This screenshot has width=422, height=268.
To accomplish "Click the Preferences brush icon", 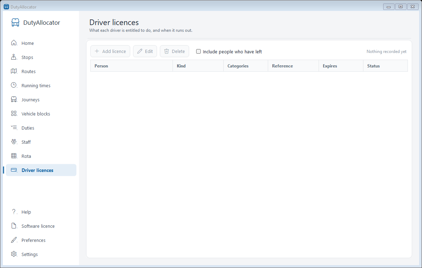I will (14, 240).
